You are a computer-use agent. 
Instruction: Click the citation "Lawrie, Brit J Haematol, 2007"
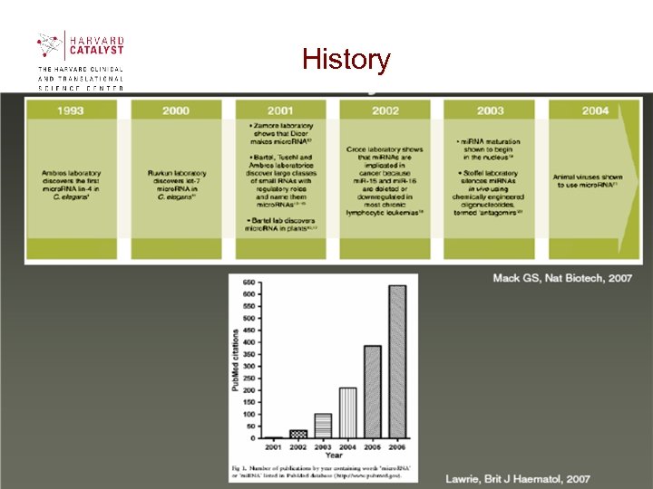(x=518, y=479)
